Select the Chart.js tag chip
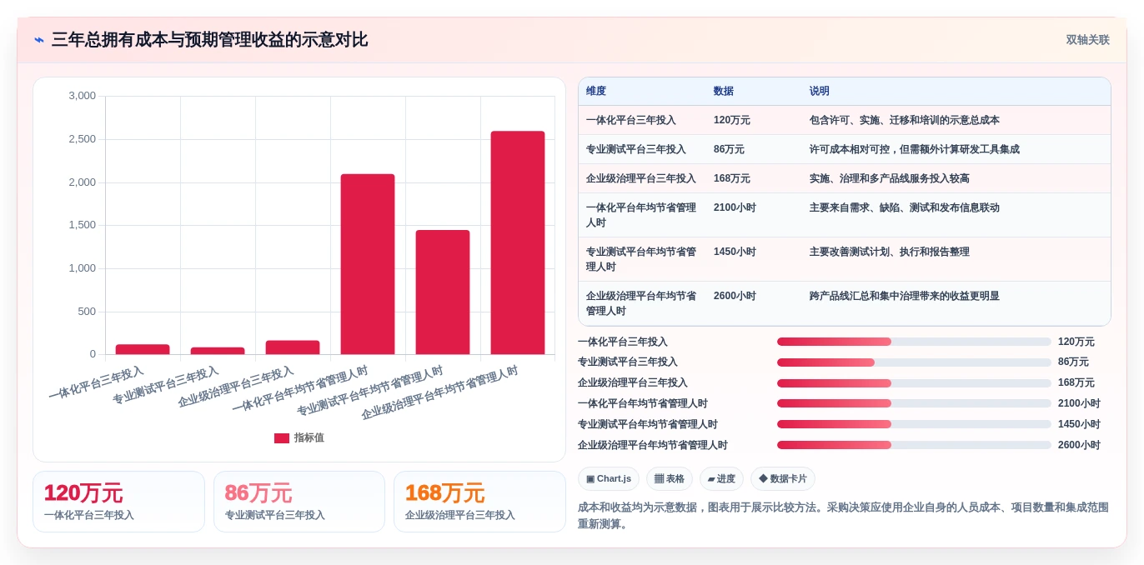 [x=609, y=478]
